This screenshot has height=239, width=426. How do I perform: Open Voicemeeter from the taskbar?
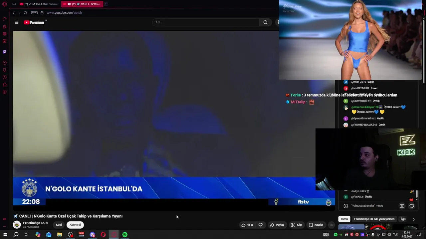click(x=82, y=235)
